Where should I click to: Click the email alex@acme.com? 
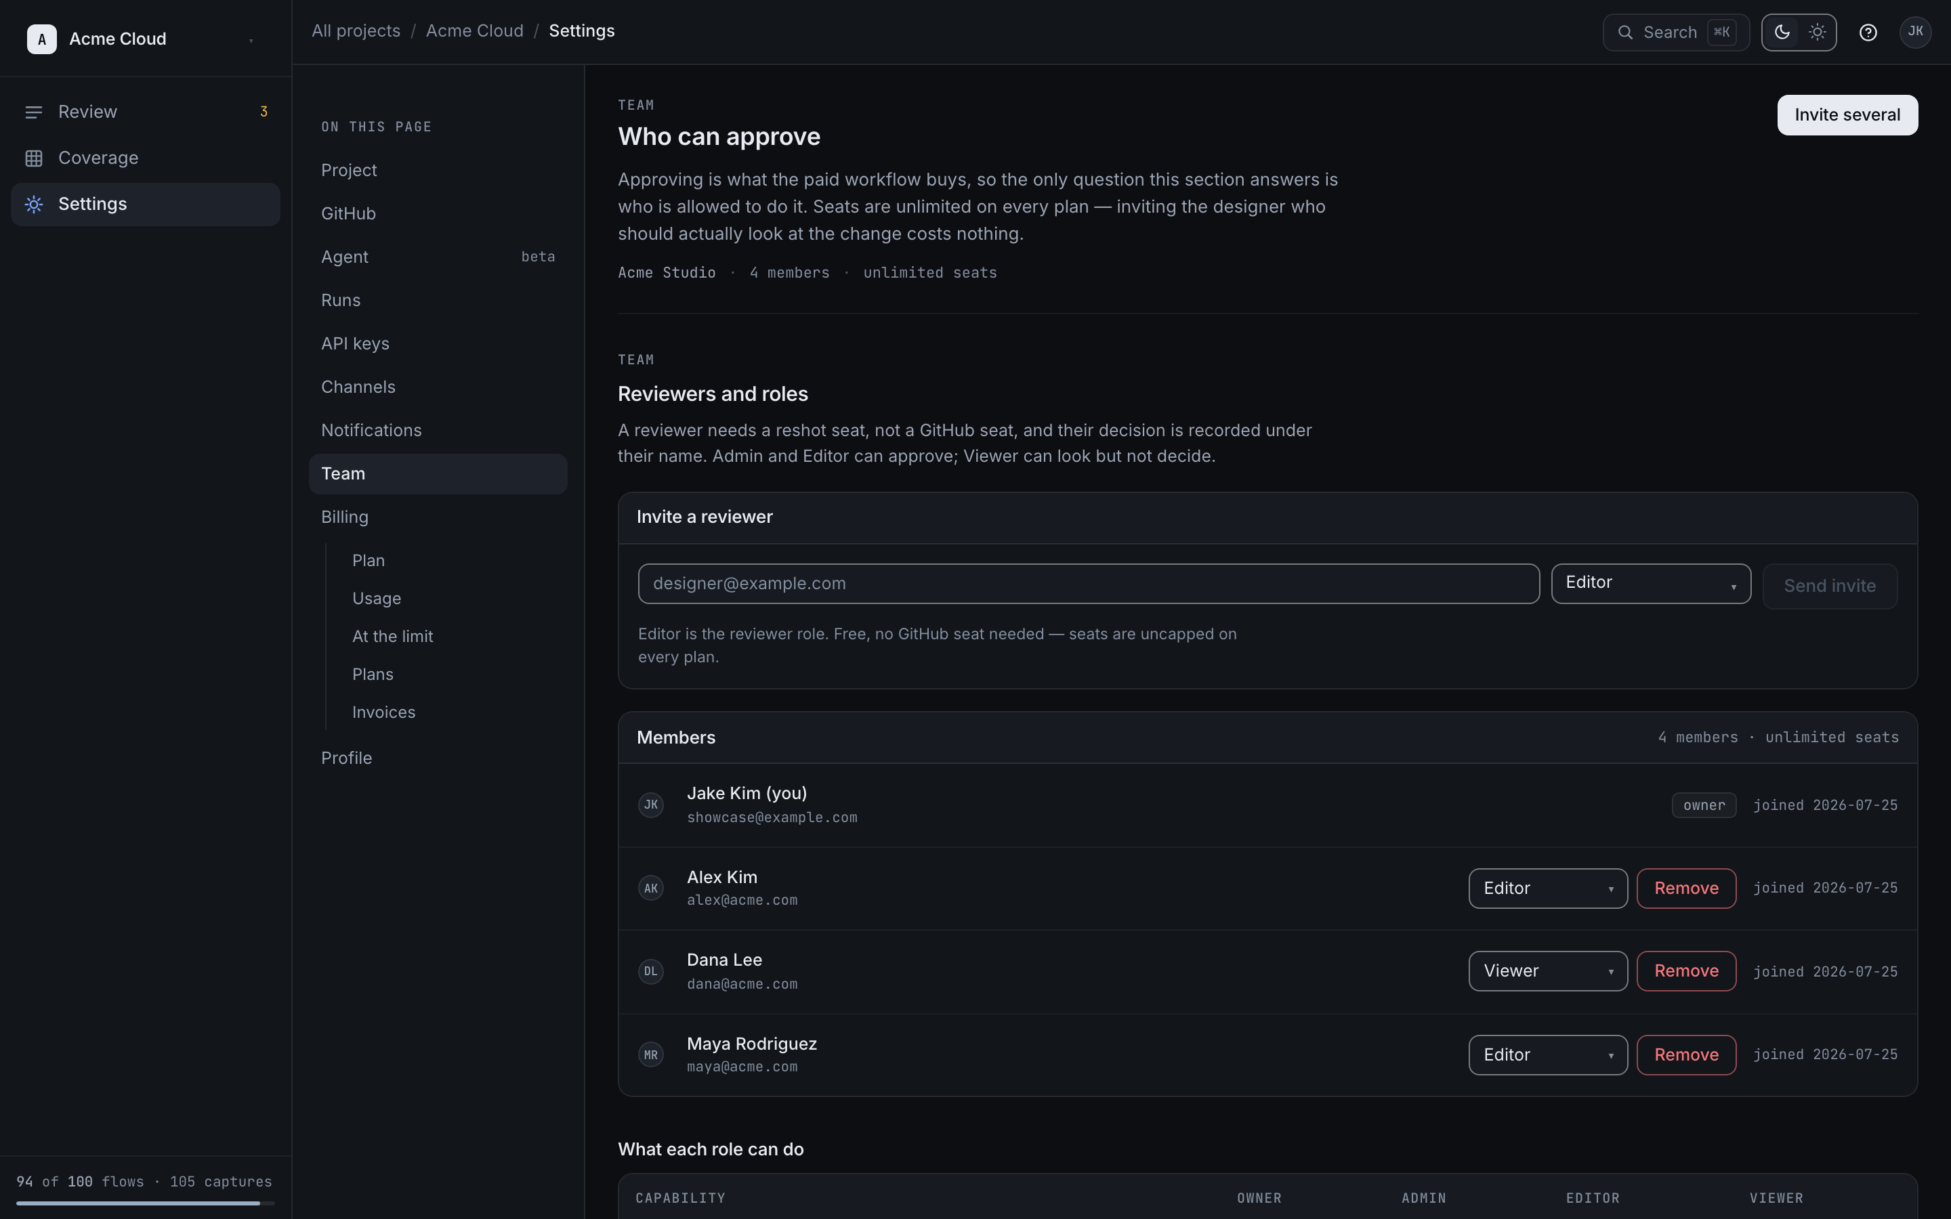(742, 901)
